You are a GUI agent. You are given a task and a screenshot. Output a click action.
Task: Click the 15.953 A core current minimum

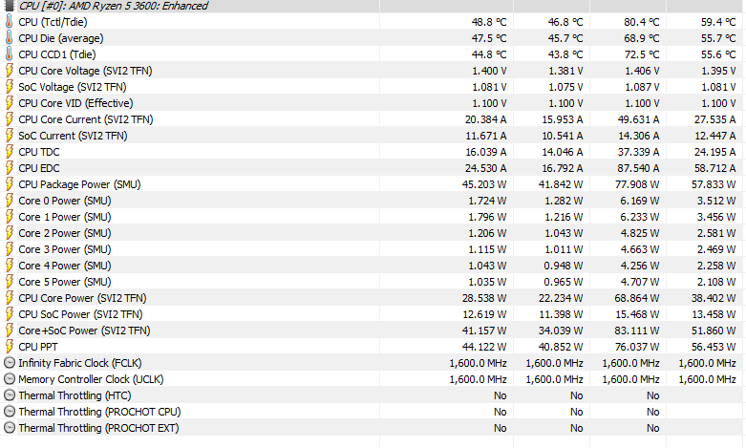pos(562,118)
